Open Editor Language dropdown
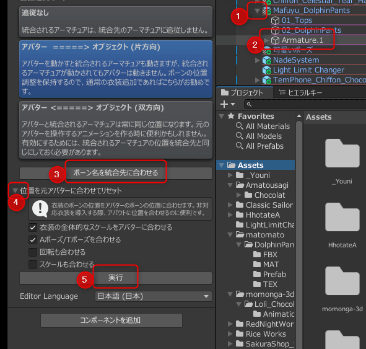The height and width of the screenshot is (349, 366). pyautogui.click(x=154, y=296)
